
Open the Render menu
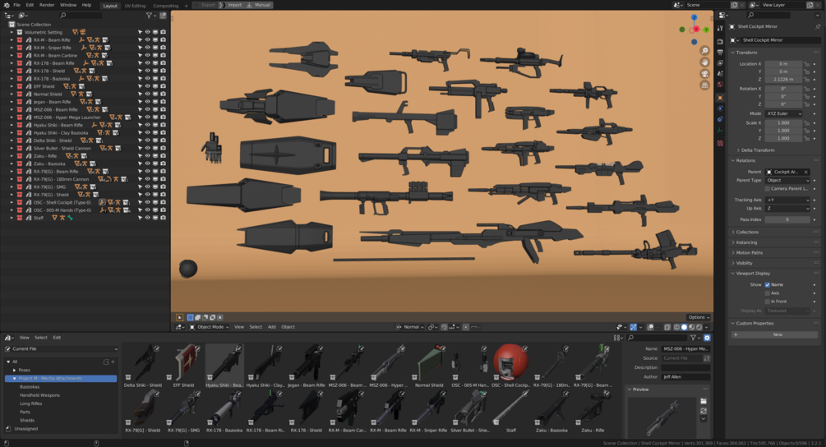coord(47,5)
